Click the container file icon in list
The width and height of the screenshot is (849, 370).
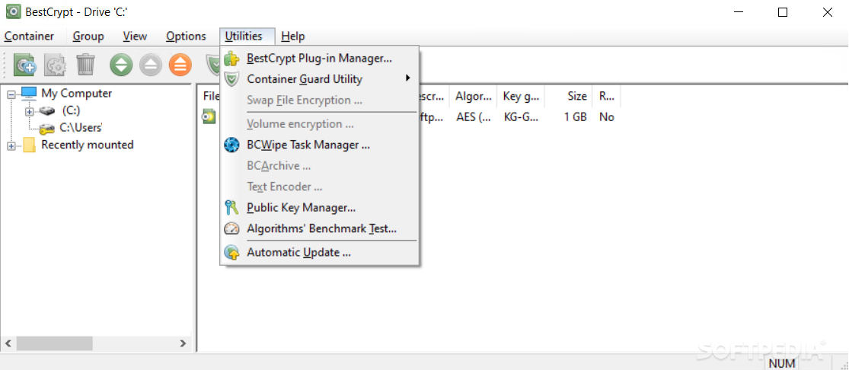click(209, 116)
